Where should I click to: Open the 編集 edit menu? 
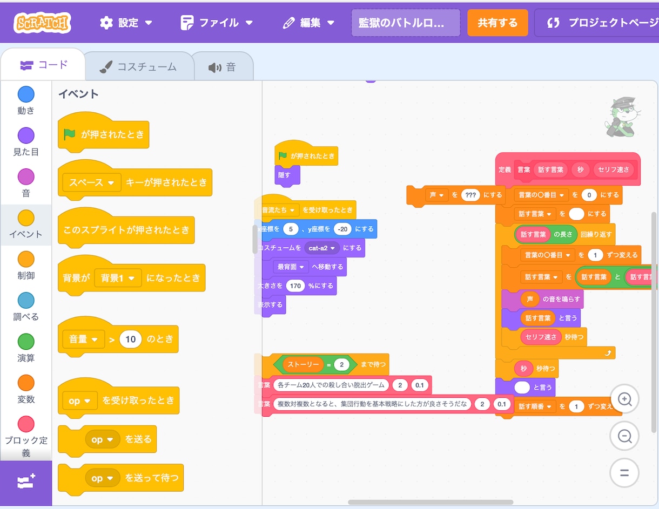[308, 23]
